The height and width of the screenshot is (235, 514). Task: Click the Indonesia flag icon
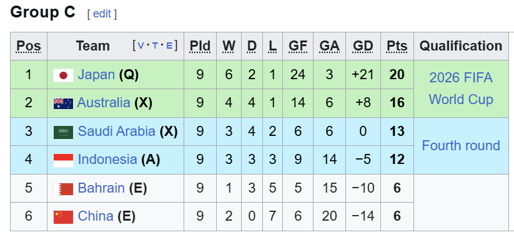[63, 160]
